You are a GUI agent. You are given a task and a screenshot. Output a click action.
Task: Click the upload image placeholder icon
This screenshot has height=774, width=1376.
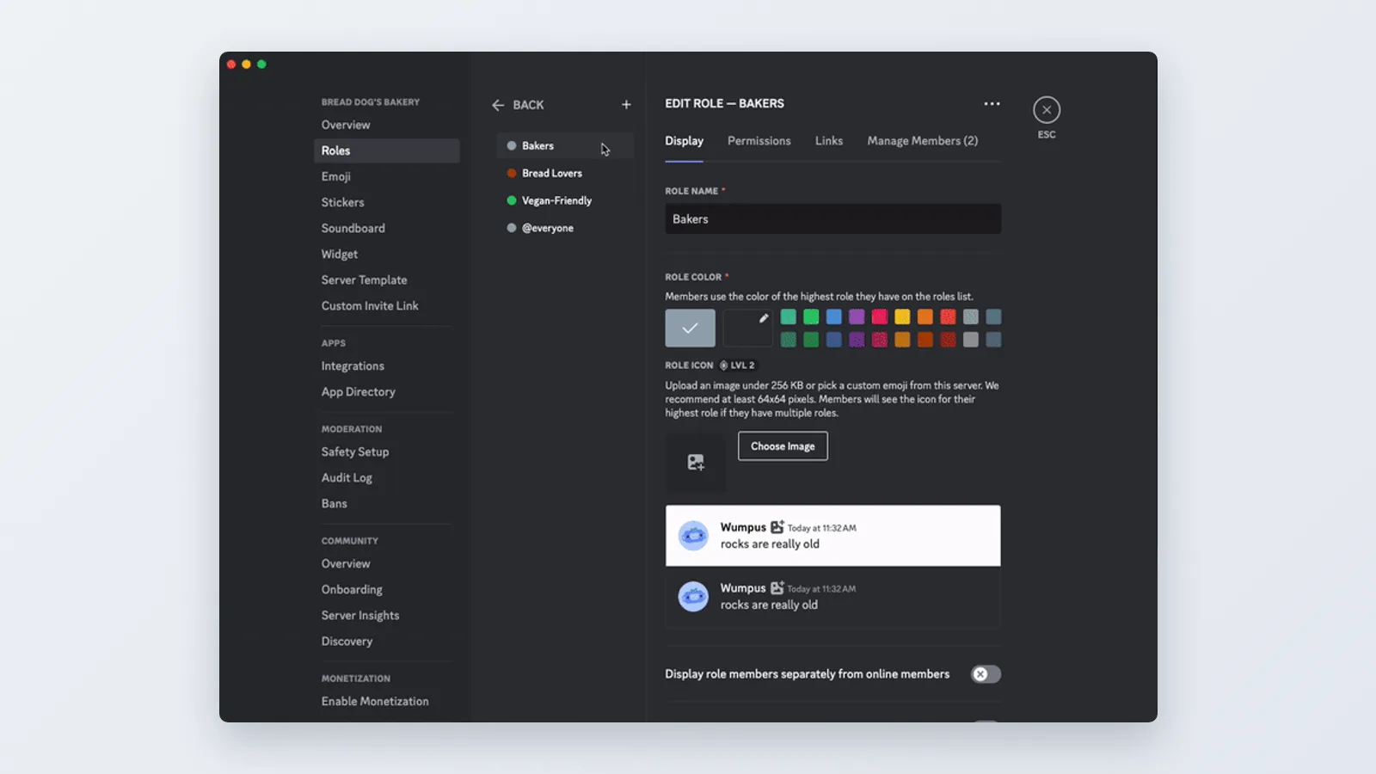[696, 462]
